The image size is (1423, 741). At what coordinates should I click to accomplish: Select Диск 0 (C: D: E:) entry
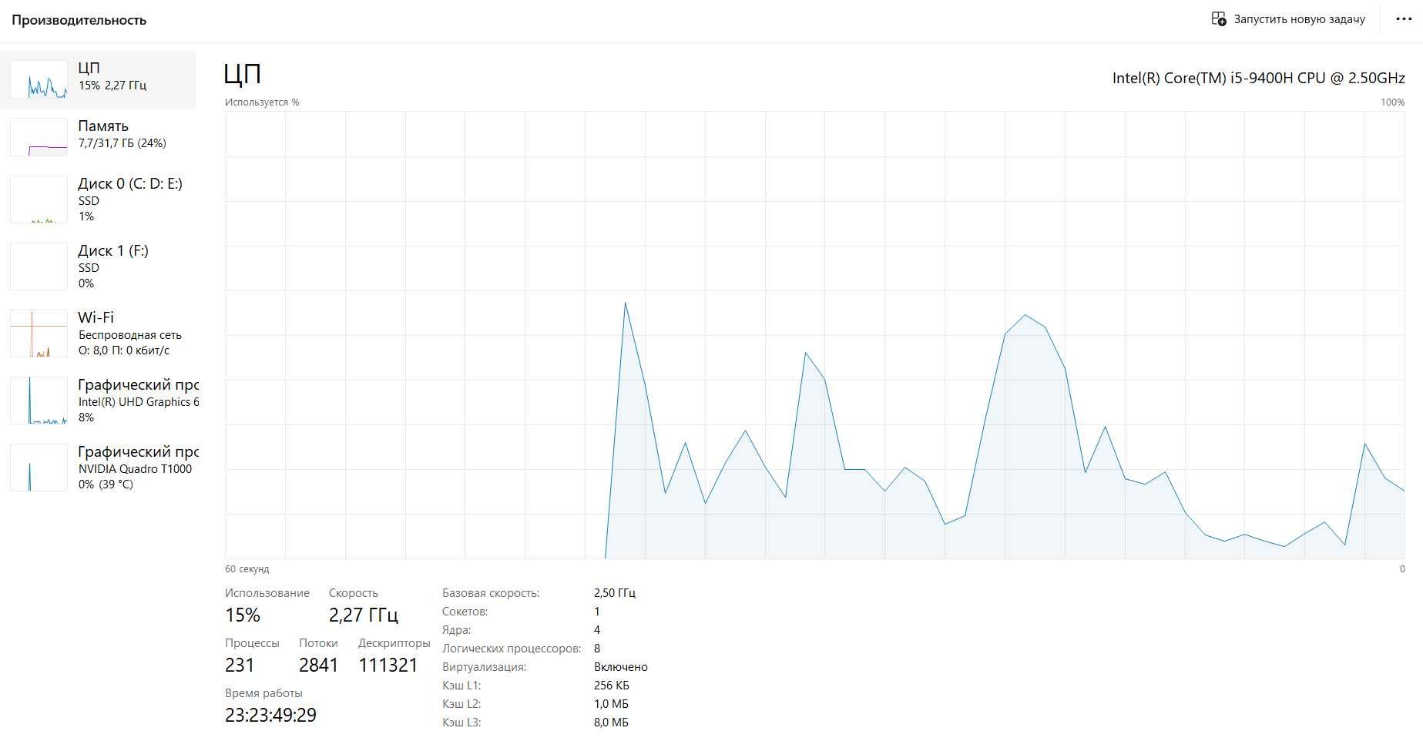tap(98, 199)
